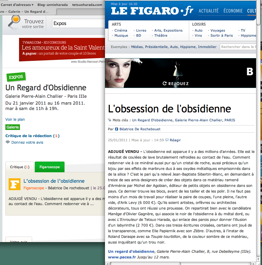Image resolution: width=262 pixels, height=265 pixels.
Task: Open the bold Un regard d'obsidienne link
Action: (131, 252)
